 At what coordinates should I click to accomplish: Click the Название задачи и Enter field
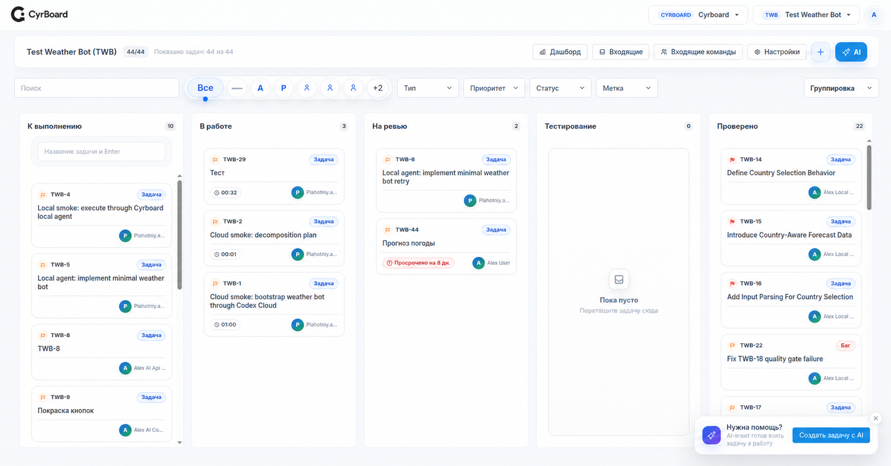tap(102, 152)
